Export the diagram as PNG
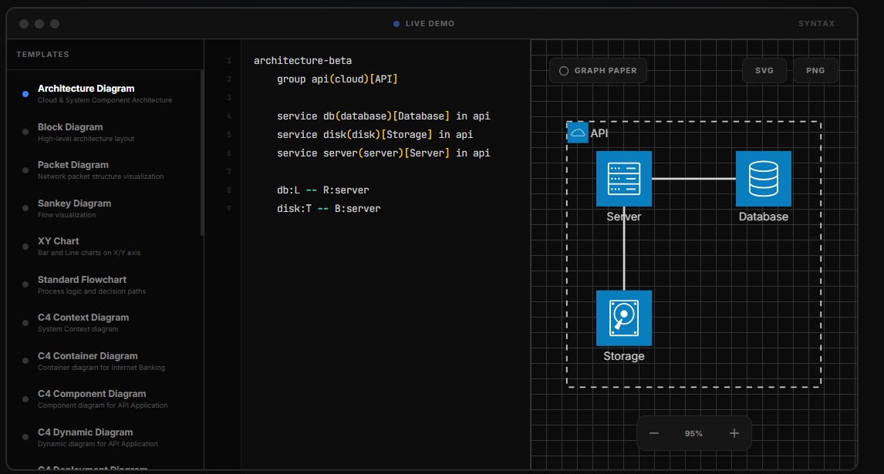This screenshot has height=474, width=884. (815, 70)
